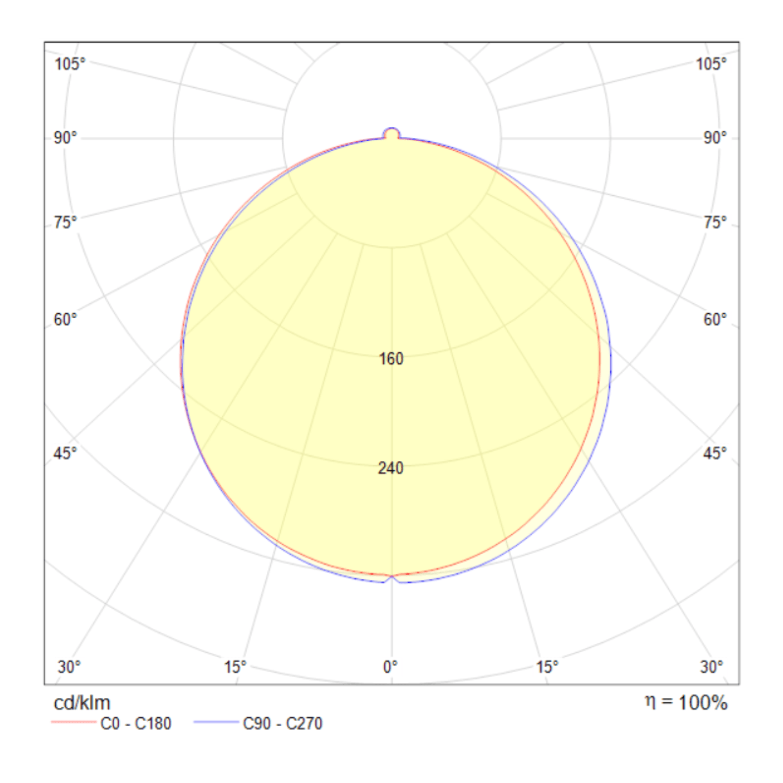Screen dimensions: 783x783
Task: Click the right 45° angle label
Action: [715, 453]
